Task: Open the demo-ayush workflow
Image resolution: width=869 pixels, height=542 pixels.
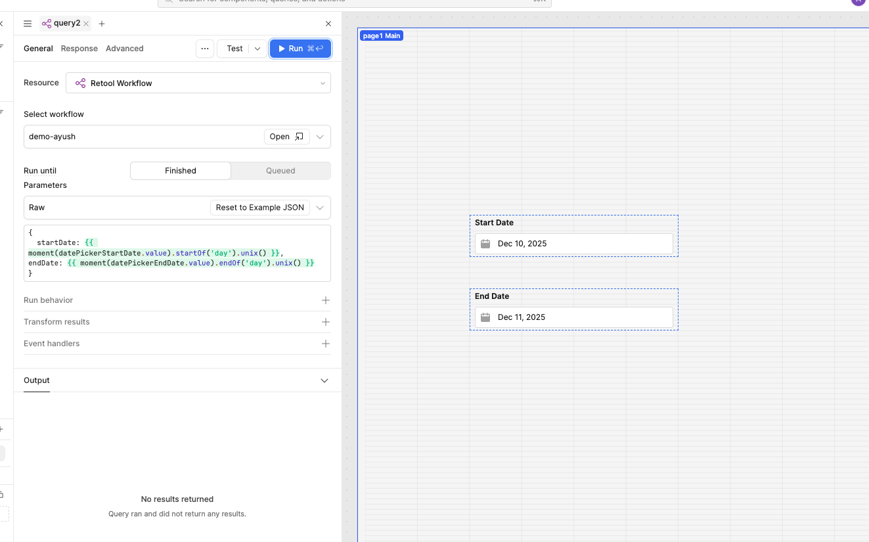Action: point(286,137)
